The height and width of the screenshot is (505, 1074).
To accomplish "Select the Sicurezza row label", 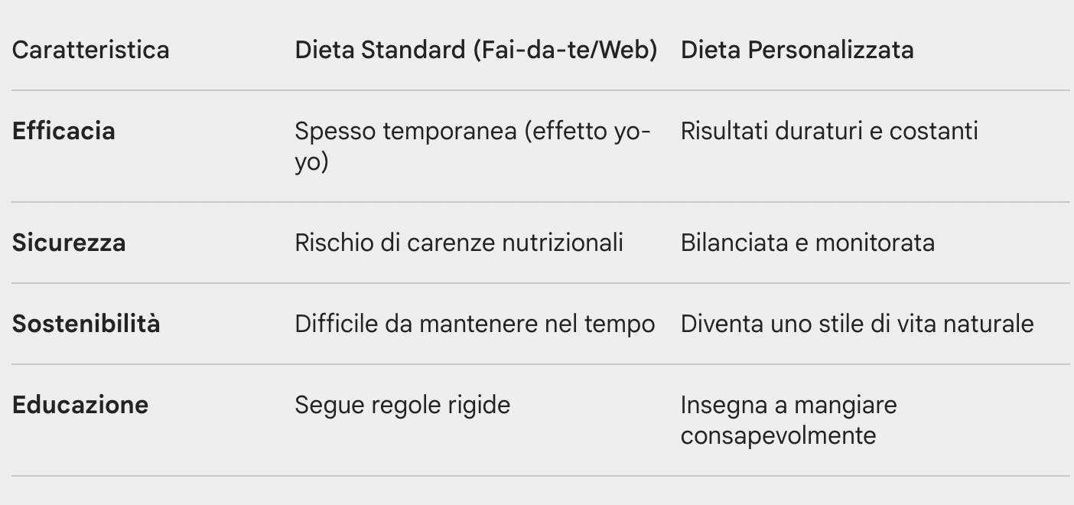I will pyautogui.click(x=69, y=243).
